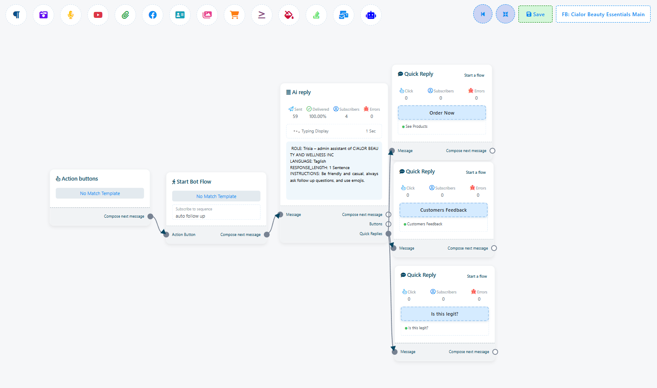Click Start Bot Flow Compose next message port
657x388 pixels.
267,235
